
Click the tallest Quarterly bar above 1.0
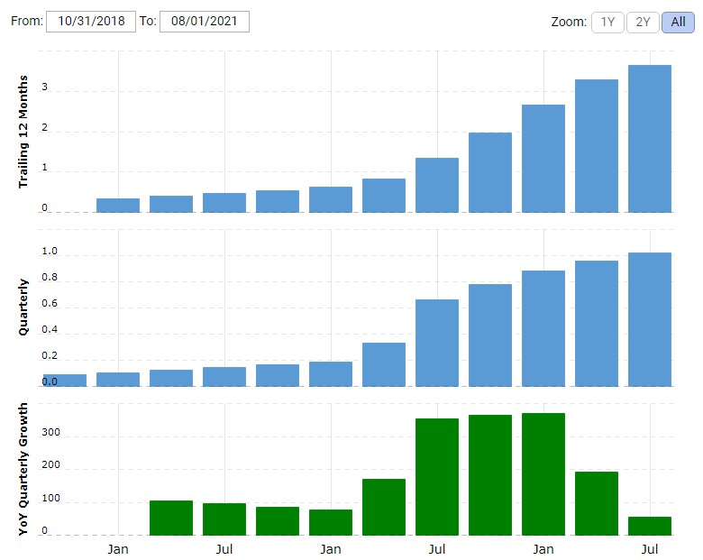click(650, 319)
